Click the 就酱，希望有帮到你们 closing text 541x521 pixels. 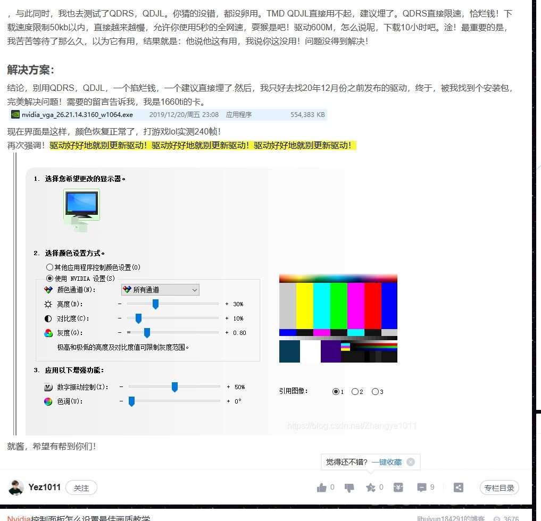click(x=52, y=446)
